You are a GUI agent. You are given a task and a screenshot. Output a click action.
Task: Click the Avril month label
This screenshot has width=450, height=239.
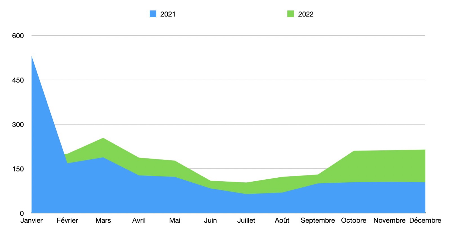coord(139,221)
